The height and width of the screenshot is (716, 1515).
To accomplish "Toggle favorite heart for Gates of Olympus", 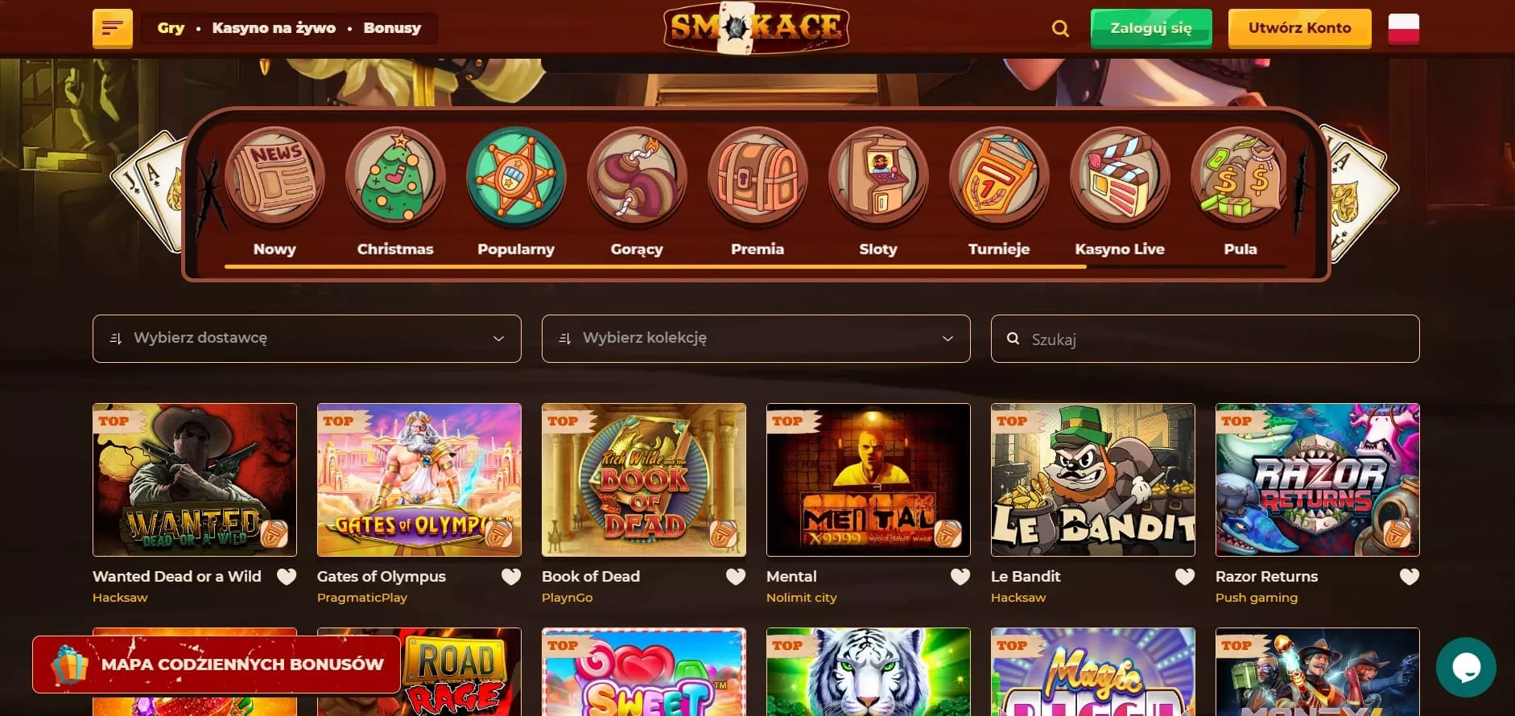I will (x=511, y=577).
